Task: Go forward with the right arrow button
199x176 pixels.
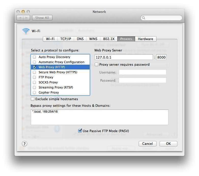Action: click(27, 18)
